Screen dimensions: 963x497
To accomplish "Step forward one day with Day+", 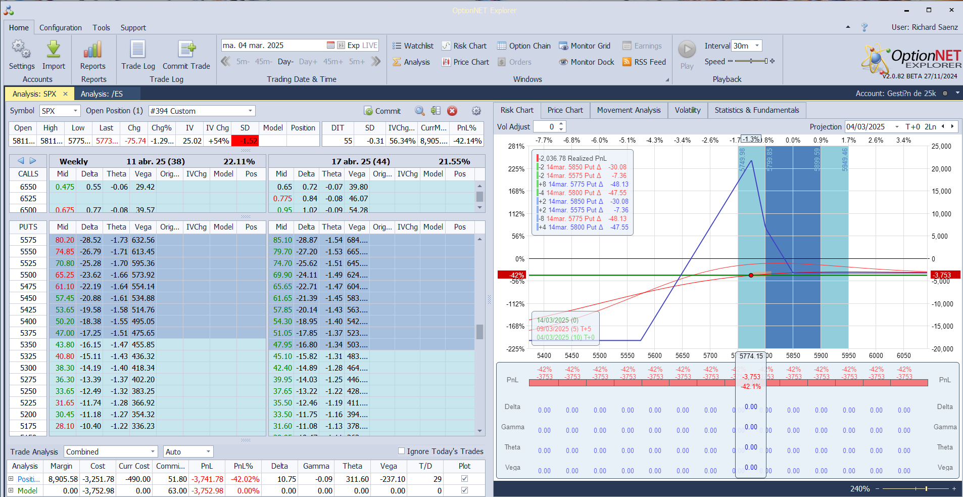I will pyautogui.click(x=308, y=62).
